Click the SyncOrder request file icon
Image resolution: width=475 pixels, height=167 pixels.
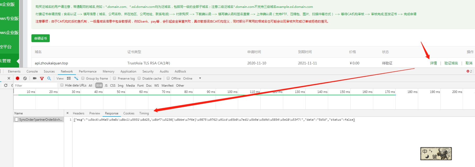tap(16, 120)
